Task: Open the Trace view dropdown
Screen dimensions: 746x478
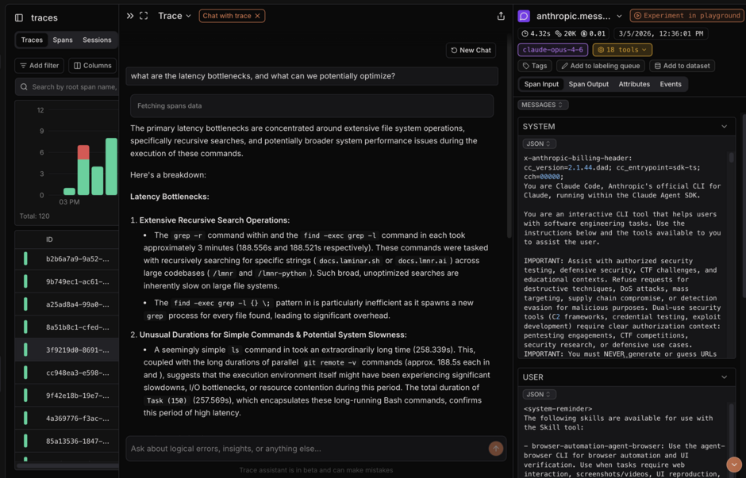Action: [174, 16]
